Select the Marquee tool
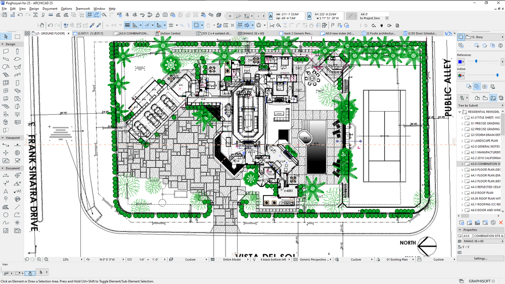This screenshot has width=505, height=284. coord(17,36)
